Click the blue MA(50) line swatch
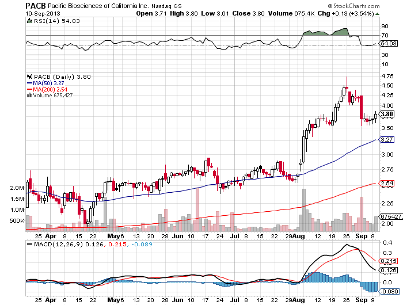The image size is (403, 305). (29, 83)
